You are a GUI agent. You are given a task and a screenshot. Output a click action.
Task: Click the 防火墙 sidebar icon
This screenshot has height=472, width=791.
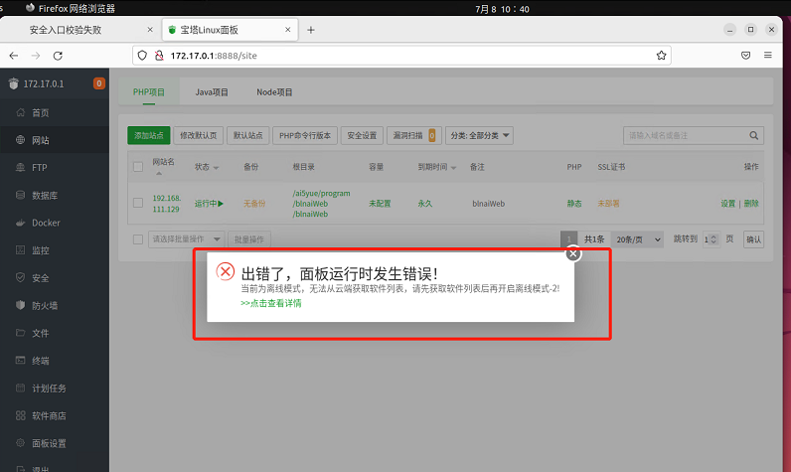point(20,305)
